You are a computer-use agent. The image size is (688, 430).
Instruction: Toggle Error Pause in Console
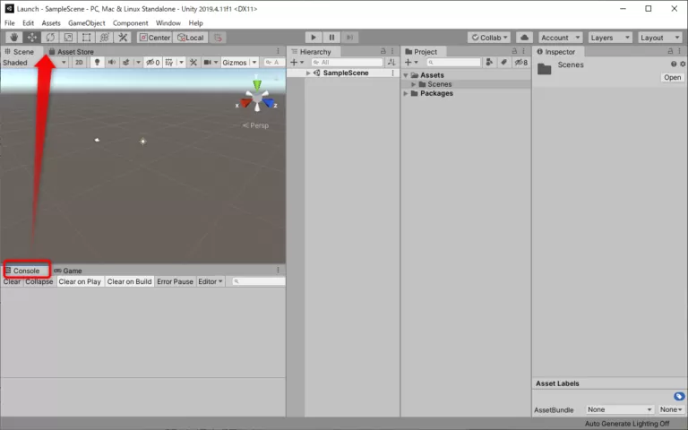point(175,281)
